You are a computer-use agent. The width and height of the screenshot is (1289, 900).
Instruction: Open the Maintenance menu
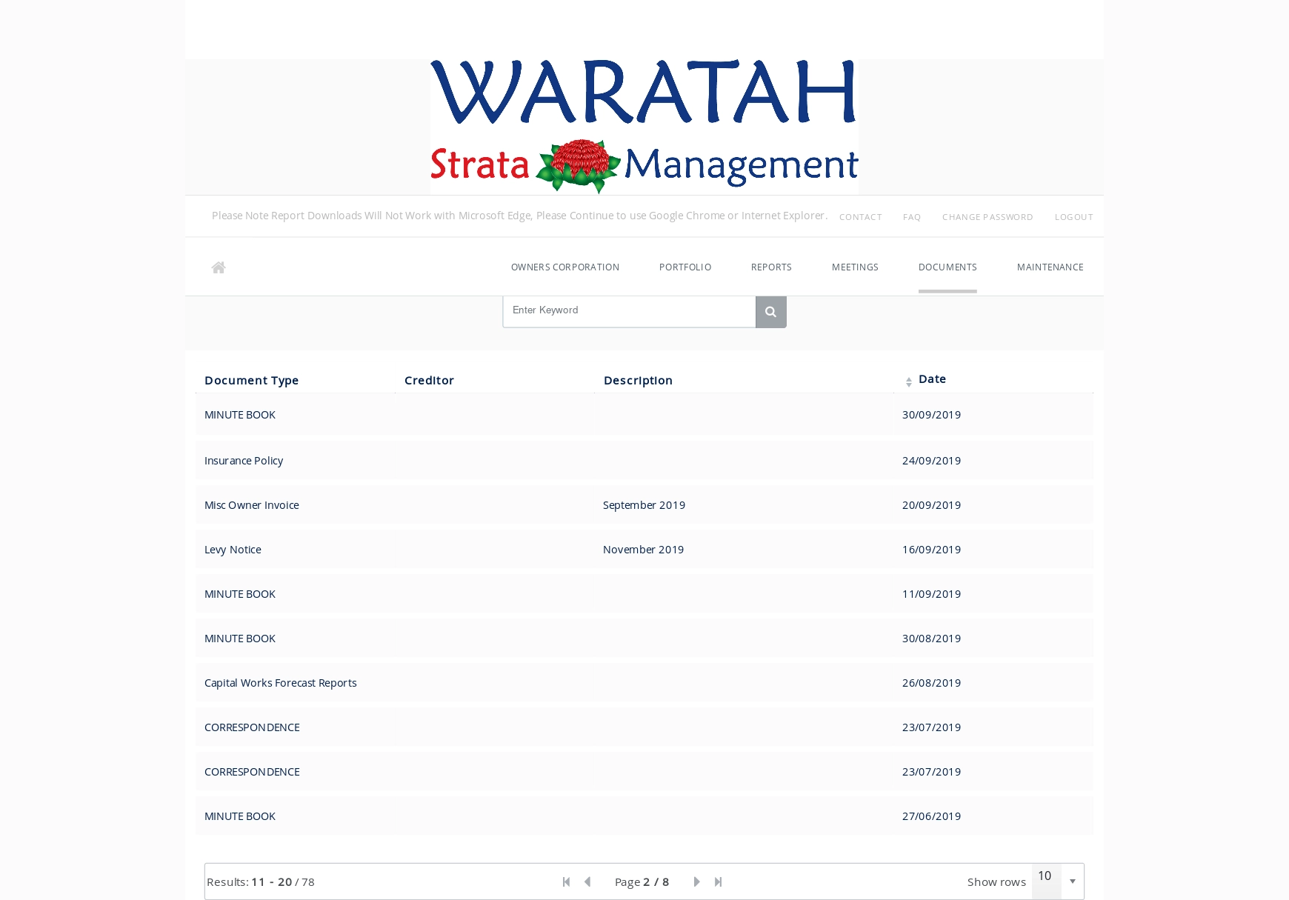(x=1050, y=267)
